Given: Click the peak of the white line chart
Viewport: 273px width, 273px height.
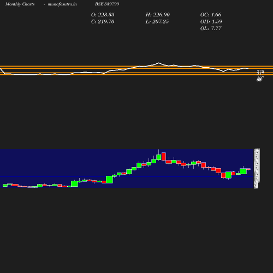Looking at the screenshot, I should [x=158, y=63].
